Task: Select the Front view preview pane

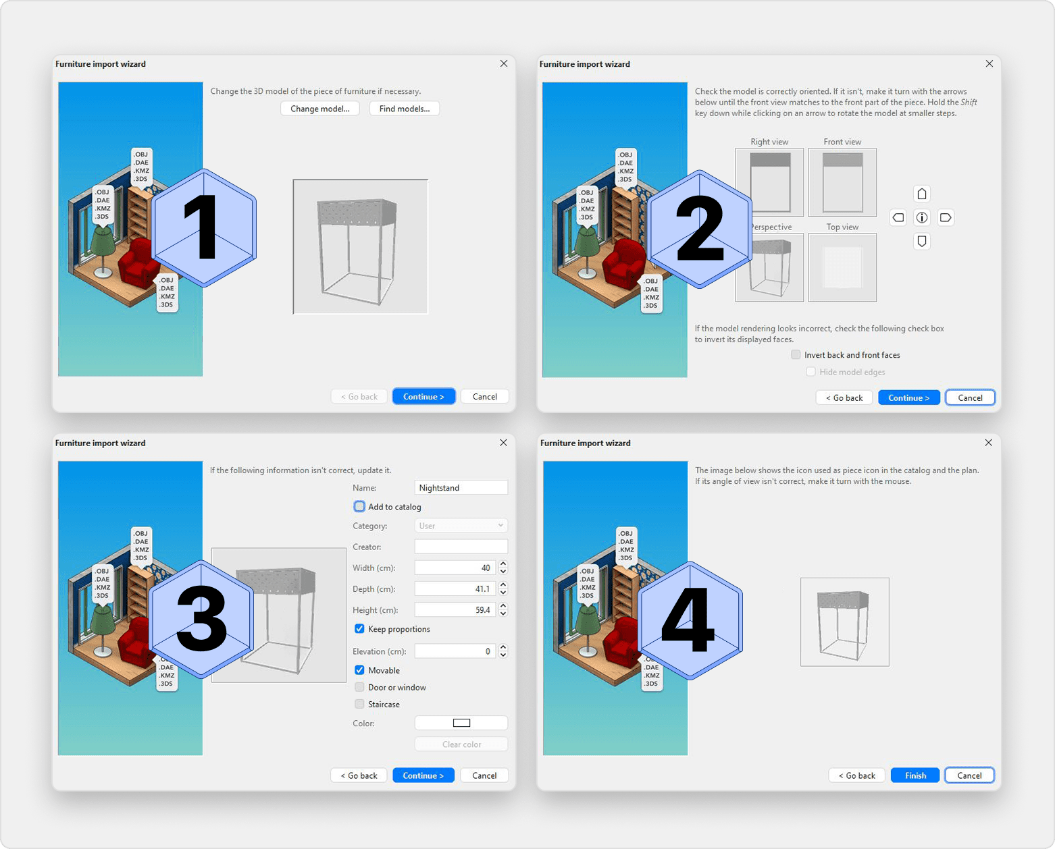Action: pyautogui.click(x=842, y=182)
